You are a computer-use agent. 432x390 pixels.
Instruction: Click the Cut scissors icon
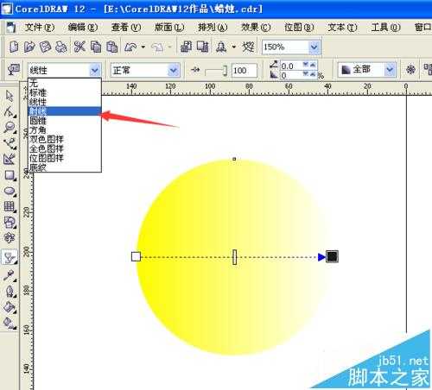click(x=79, y=47)
